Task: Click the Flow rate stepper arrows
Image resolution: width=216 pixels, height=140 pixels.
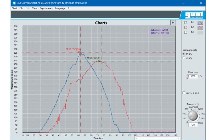Action: coord(187,76)
